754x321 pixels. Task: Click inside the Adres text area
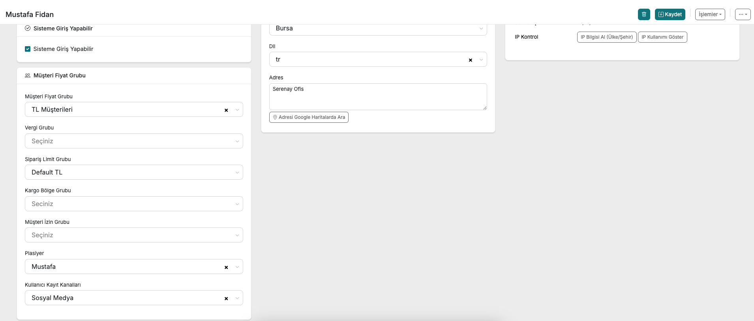tap(378, 97)
